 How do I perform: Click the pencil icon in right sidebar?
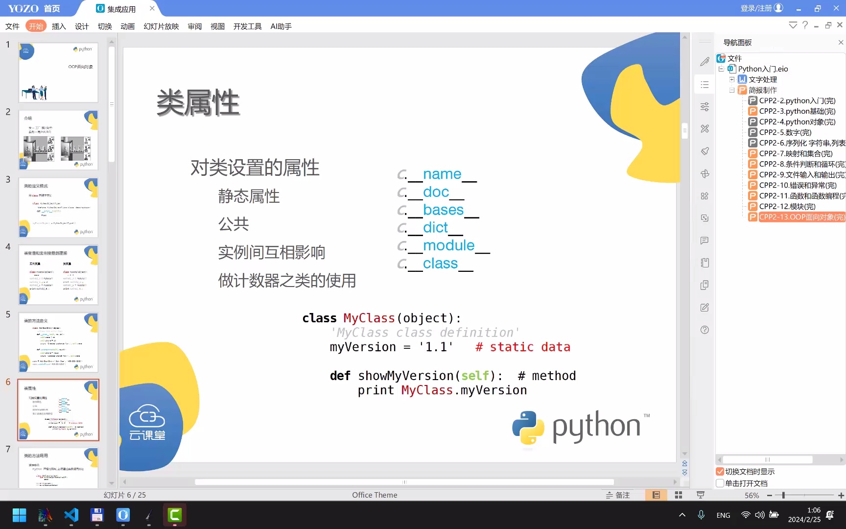(x=705, y=62)
